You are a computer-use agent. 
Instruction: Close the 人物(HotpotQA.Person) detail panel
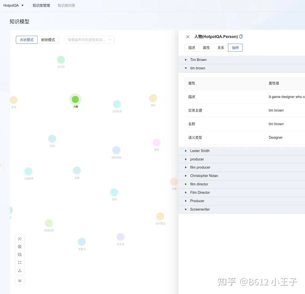pyautogui.click(x=188, y=36)
